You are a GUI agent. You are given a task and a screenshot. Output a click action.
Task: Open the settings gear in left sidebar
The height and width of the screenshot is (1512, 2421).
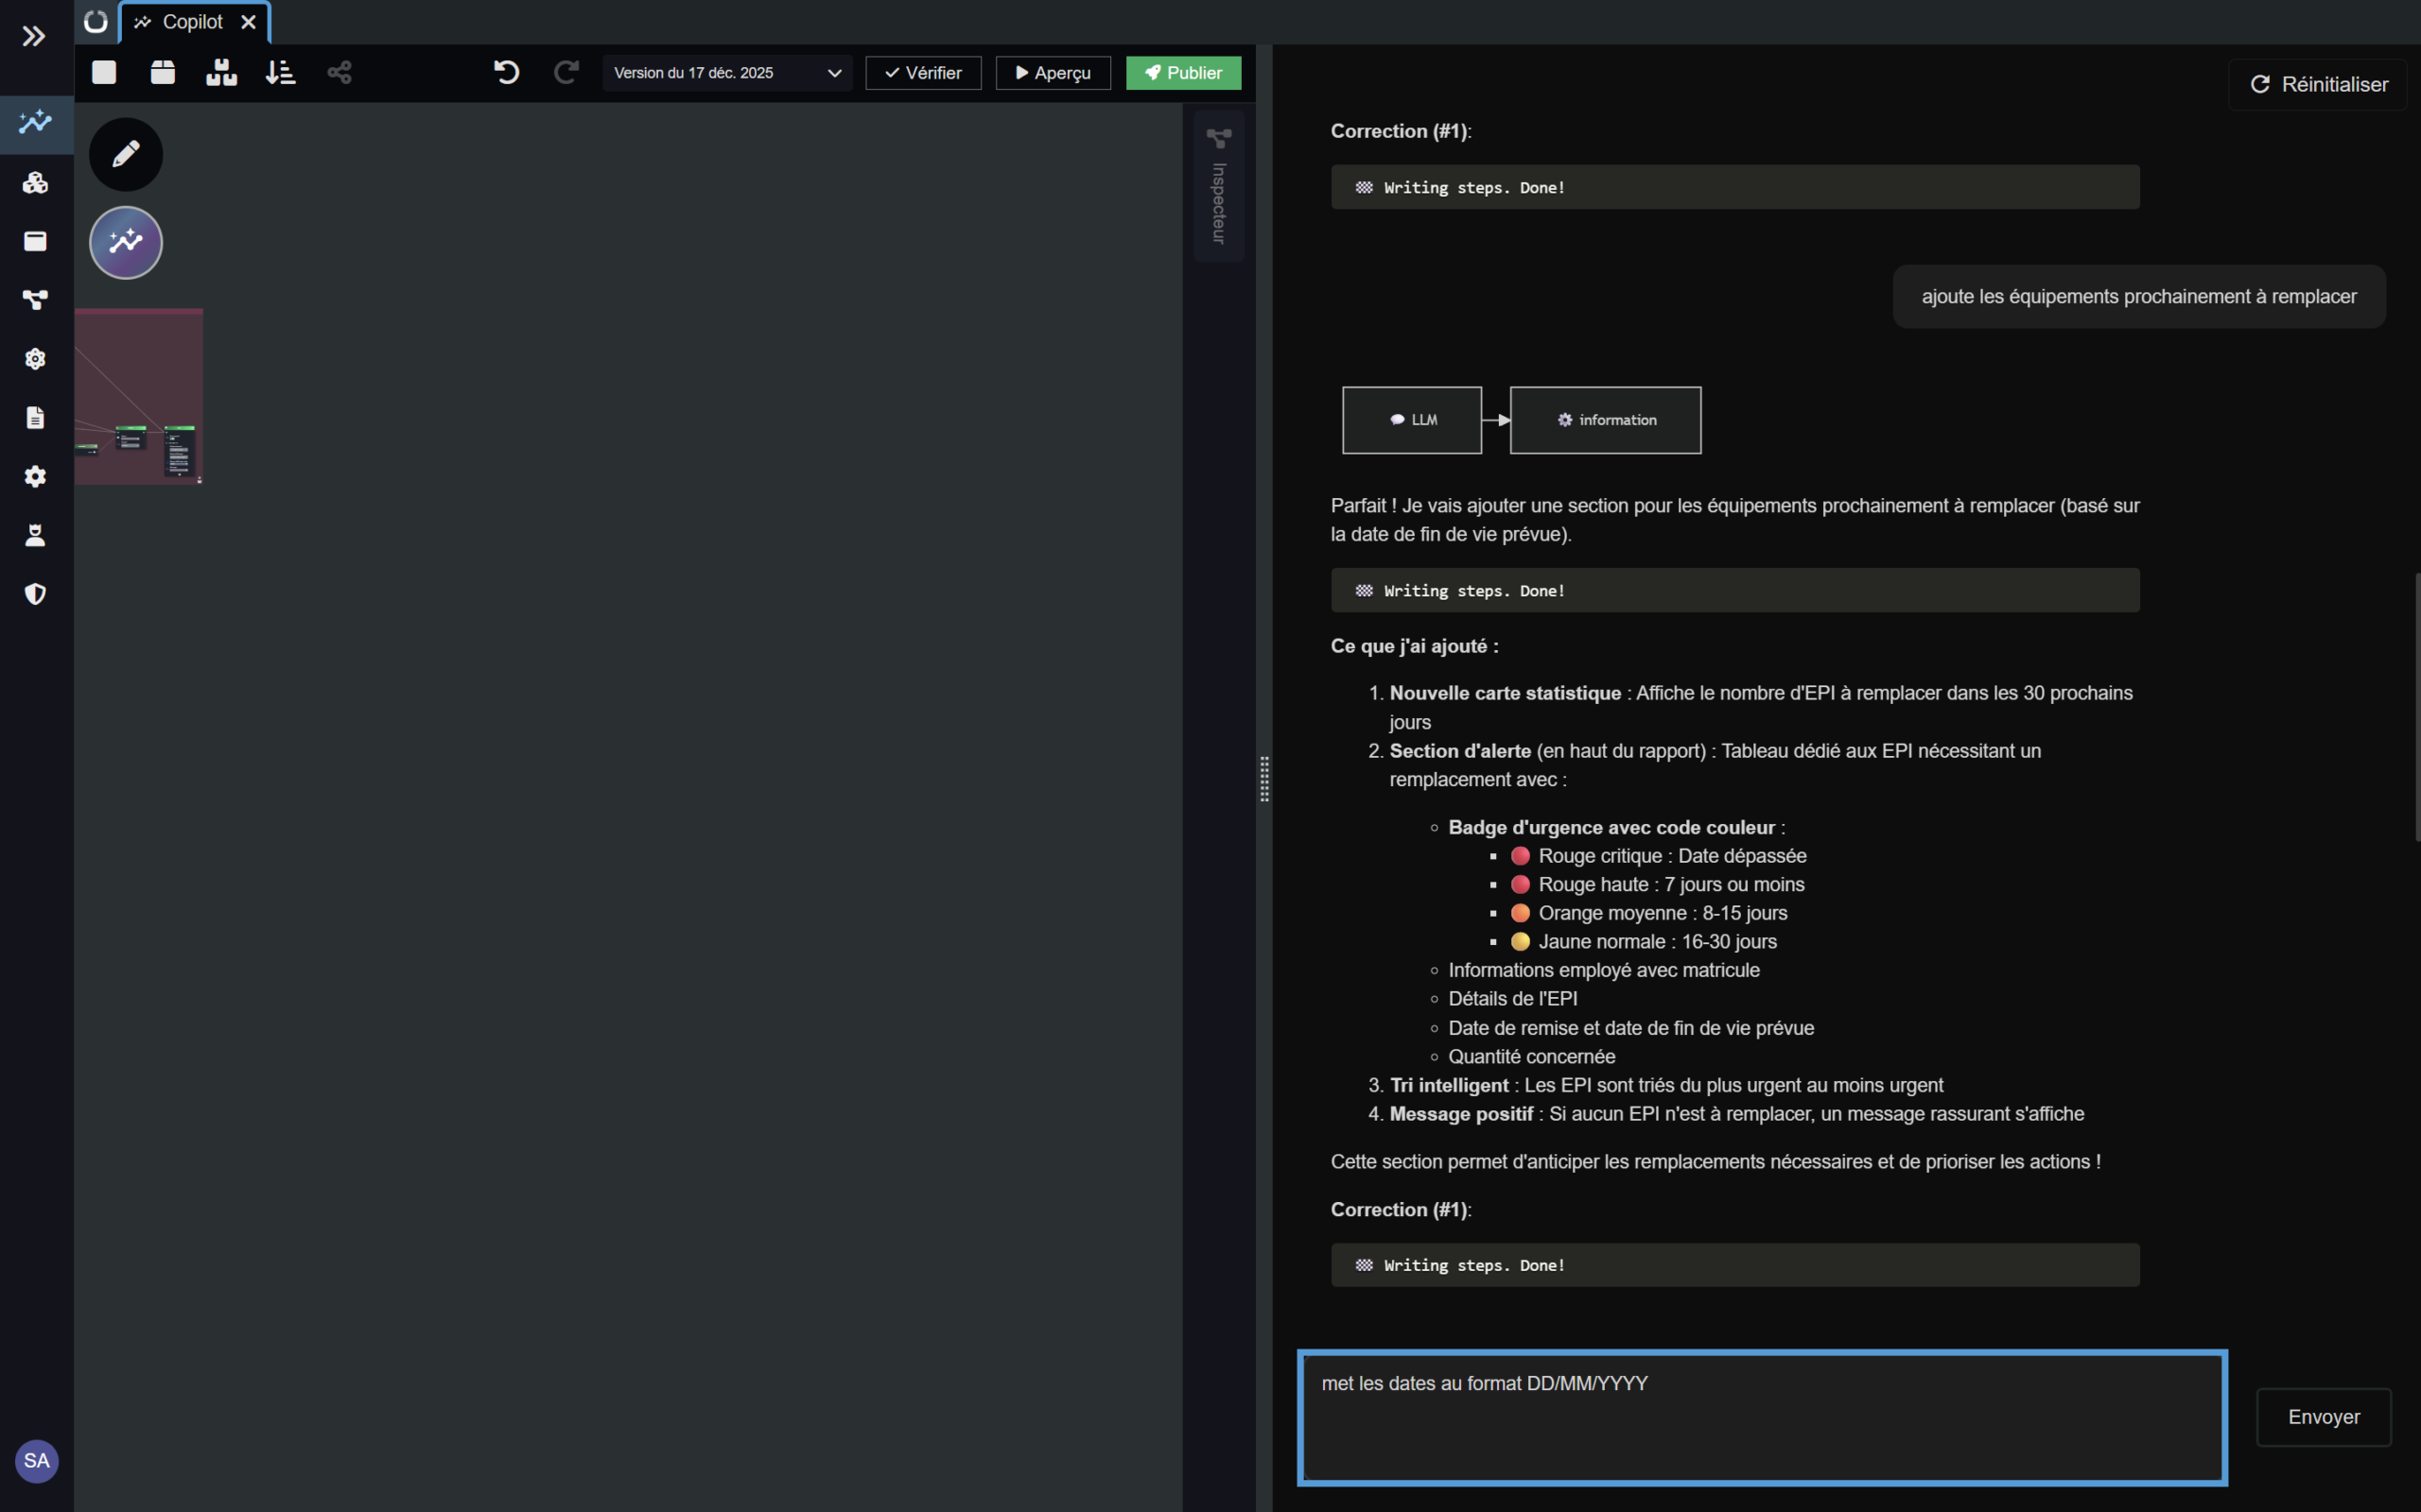[x=35, y=477]
